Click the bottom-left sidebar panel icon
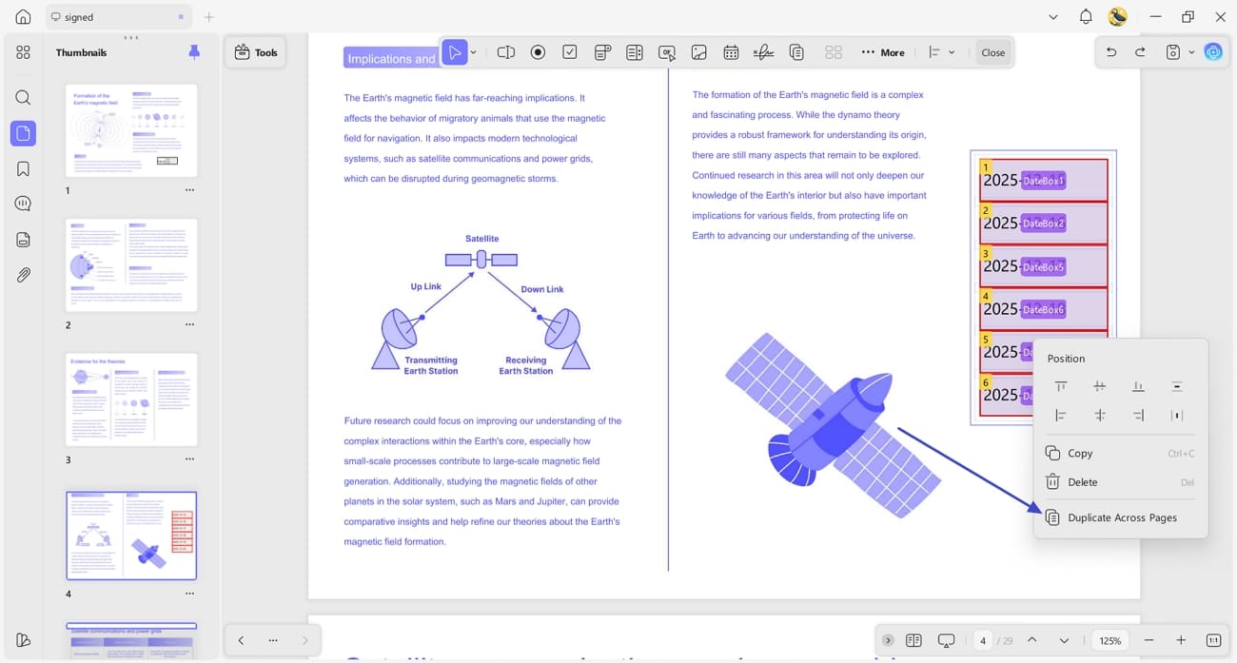Screen dimensions: 1237x663 pyautogui.click(x=23, y=639)
